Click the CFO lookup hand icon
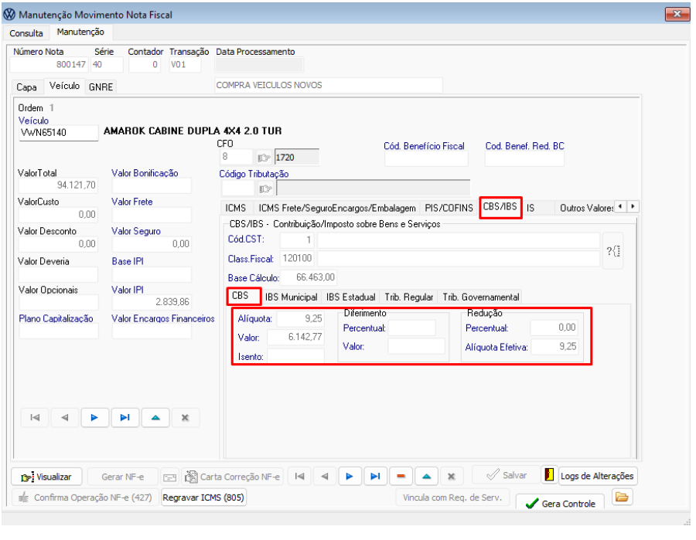The width and height of the screenshot is (696, 540). [x=264, y=158]
